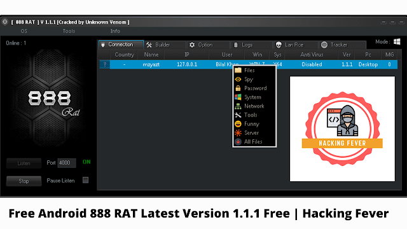Click the Listen button

pos(24,163)
